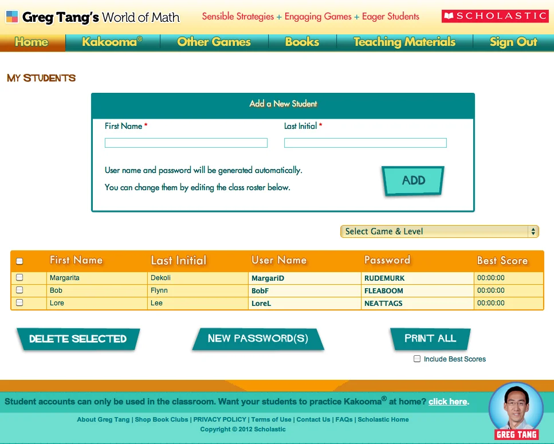This screenshot has height=444, width=554.
Task: Open Shop Book Clubs footer link
Action: point(162,419)
